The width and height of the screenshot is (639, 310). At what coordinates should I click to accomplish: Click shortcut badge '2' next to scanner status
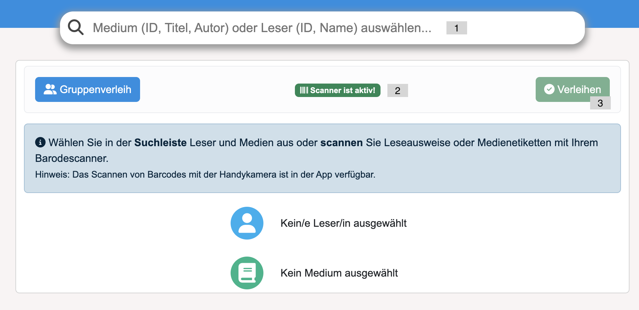point(398,90)
